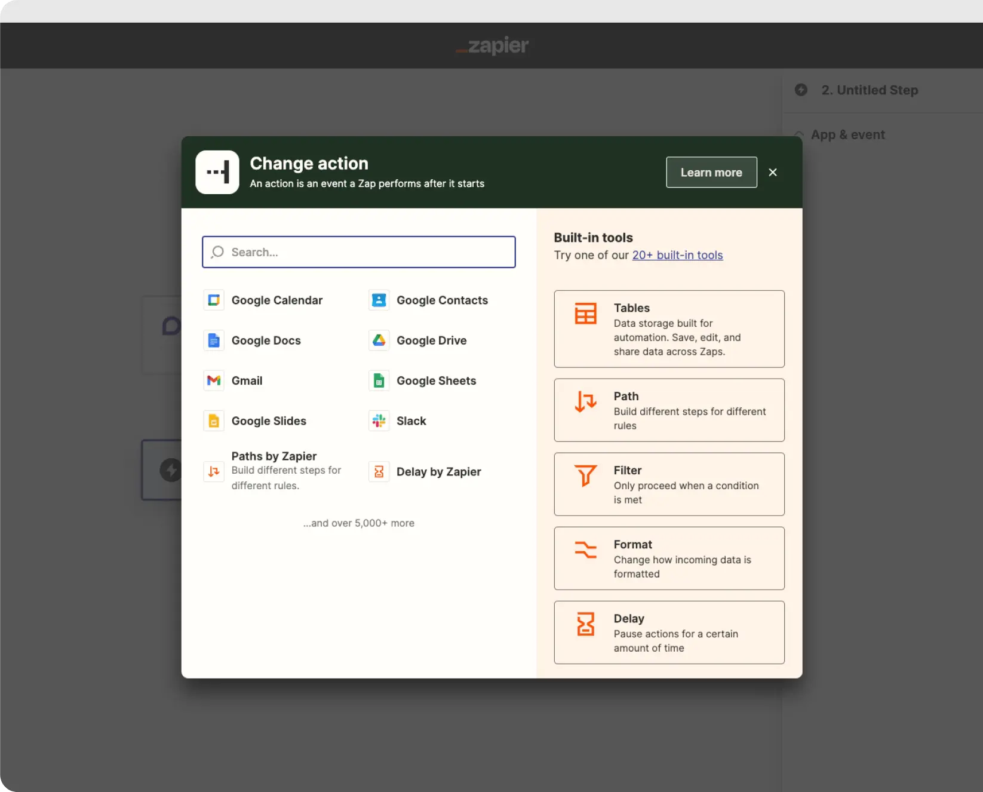This screenshot has width=983, height=792.
Task: Click the Built-in tools heading
Action: click(x=593, y=237)
